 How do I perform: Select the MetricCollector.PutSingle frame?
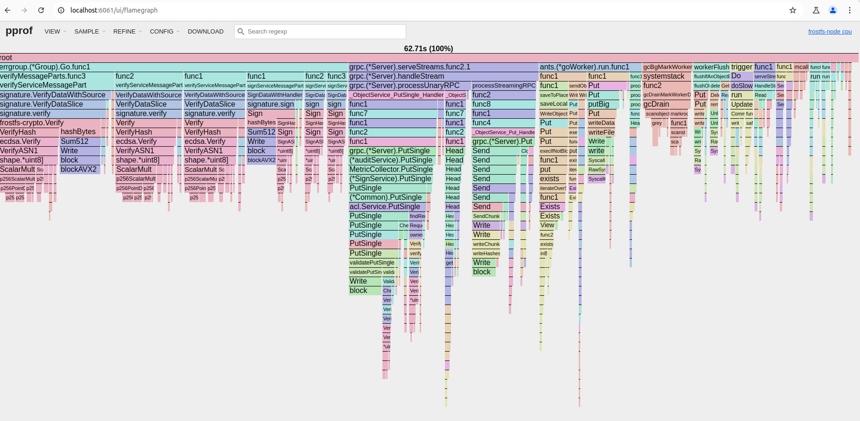click(391, 170)
